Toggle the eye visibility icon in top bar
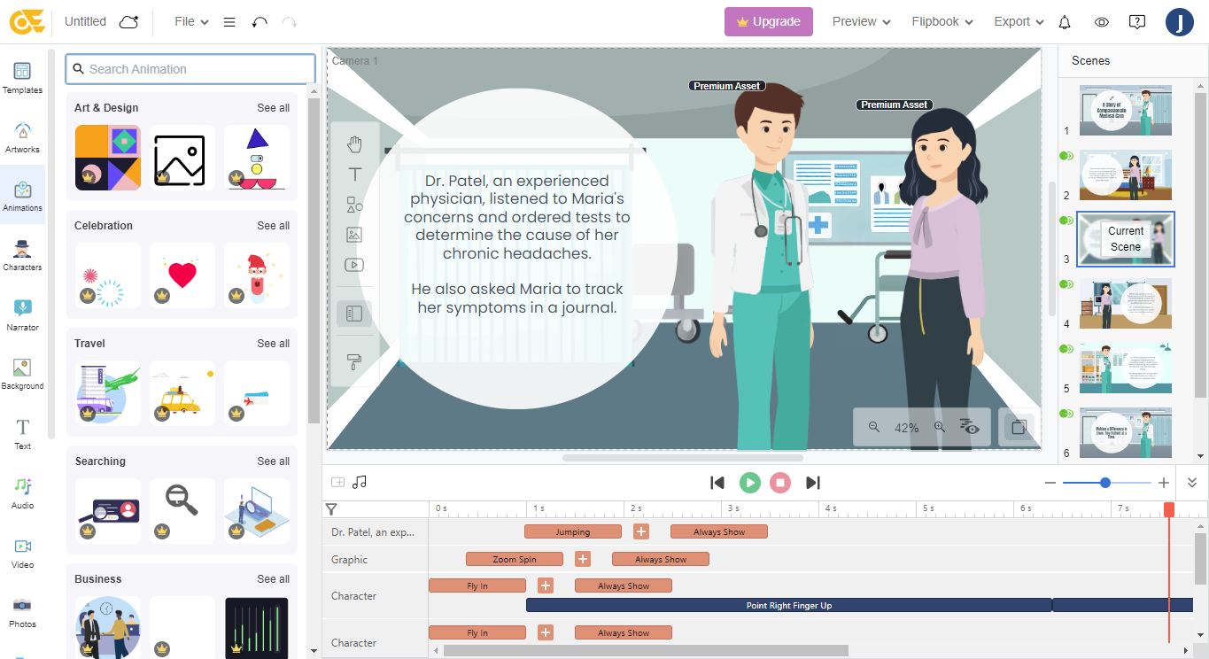1209x659 pixels. (1102, 22)
